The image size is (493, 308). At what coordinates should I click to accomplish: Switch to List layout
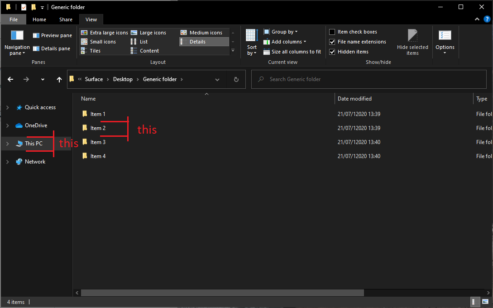139,42
